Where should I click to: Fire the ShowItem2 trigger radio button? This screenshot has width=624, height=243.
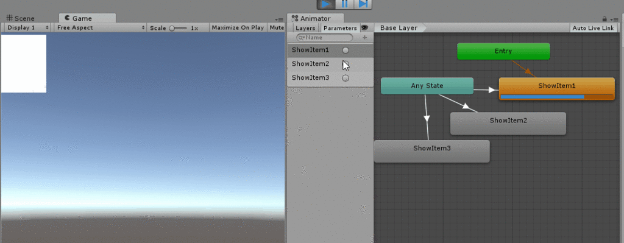click(x=346, y=64)
